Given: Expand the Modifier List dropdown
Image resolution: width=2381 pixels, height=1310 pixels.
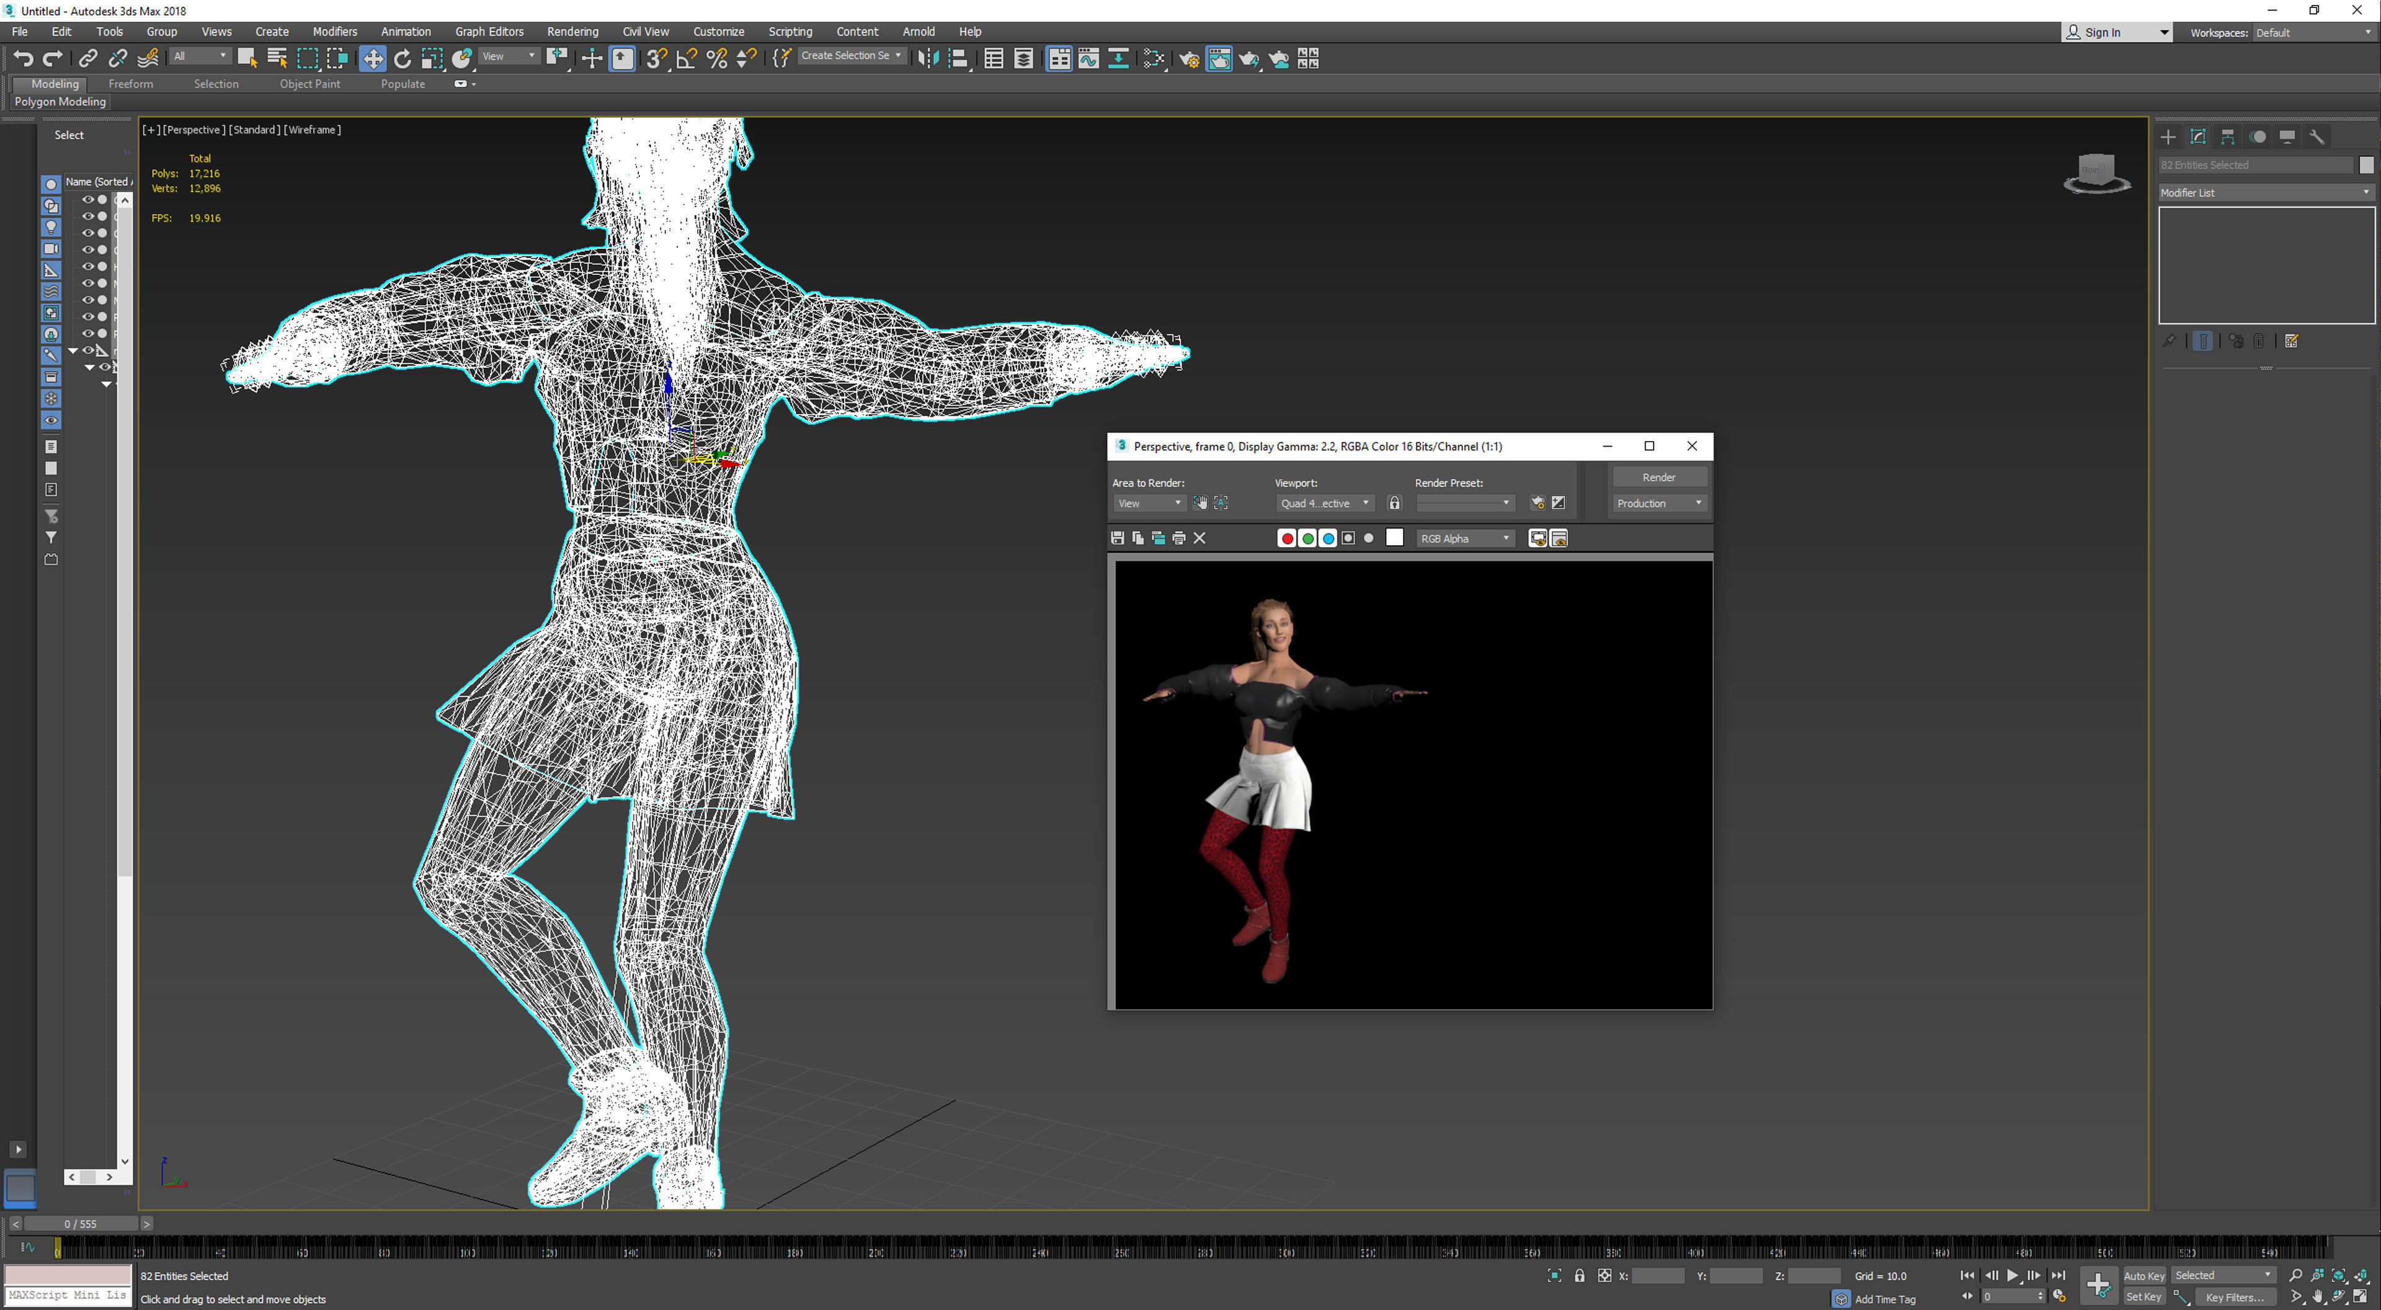Looking at the screenshot, I should coord(2264,192).
